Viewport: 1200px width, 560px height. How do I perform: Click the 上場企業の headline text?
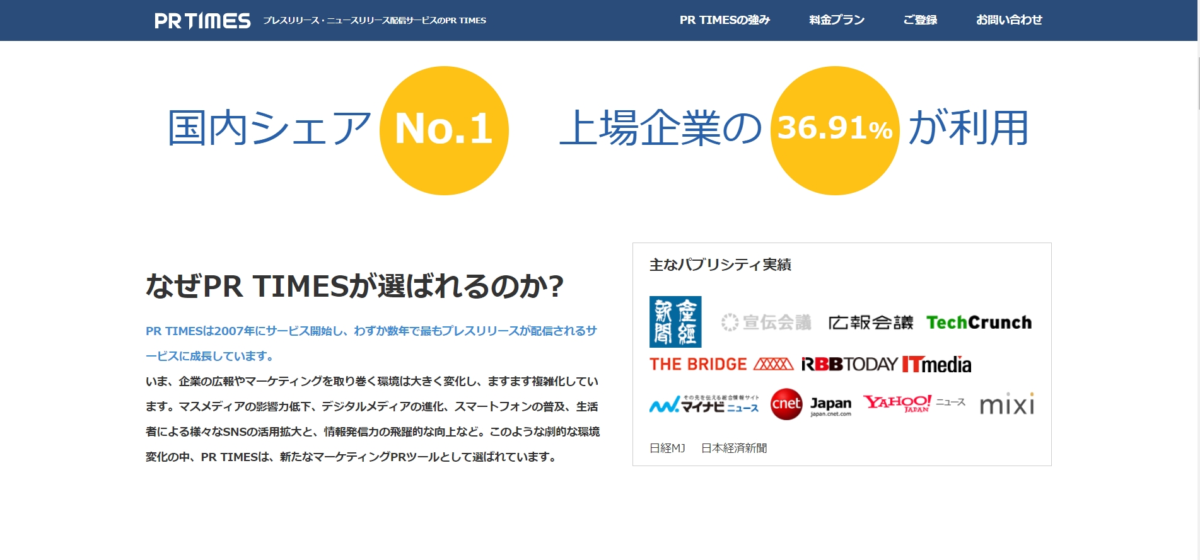tap(661, 128)
